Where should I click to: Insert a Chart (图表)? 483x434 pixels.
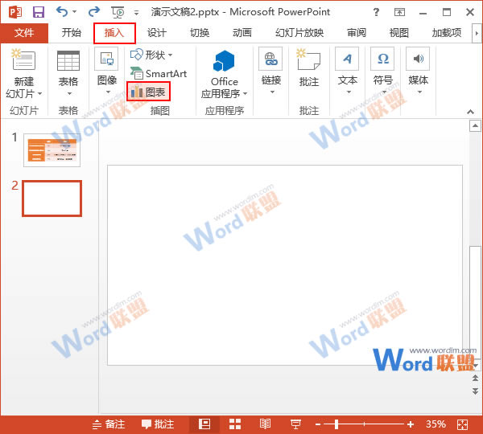pyautogui.click(x=148, y=92)
